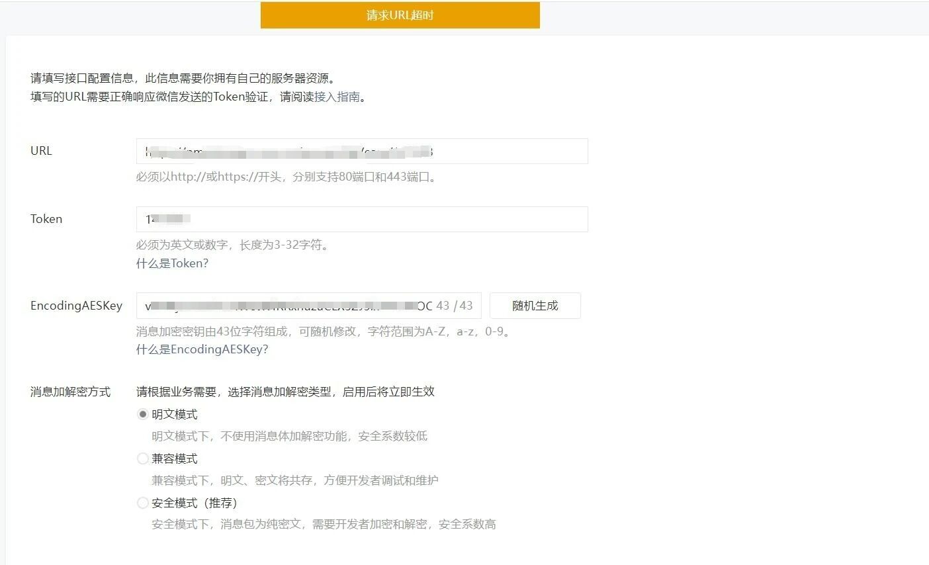Open the 接入指南 link
Screen dimensions: 929x565
337,97
